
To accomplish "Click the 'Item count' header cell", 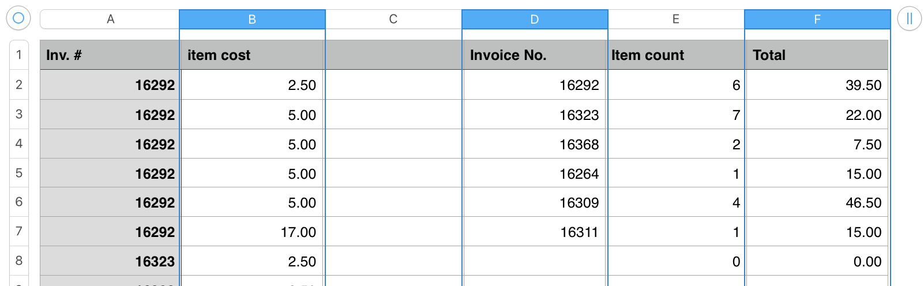I will click(x=676, y=55).
